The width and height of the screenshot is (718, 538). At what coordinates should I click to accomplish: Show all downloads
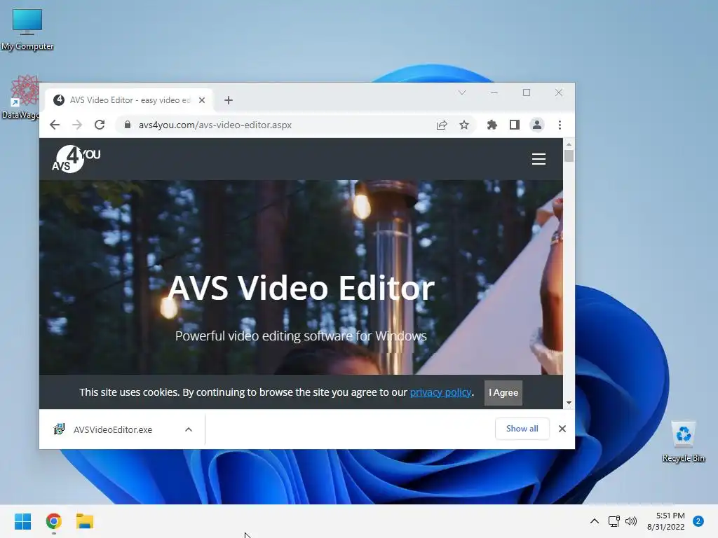pyautogui.click(x=522, y=429)
